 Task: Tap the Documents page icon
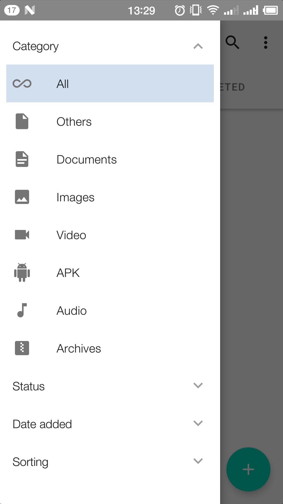[x=22, y=159]
